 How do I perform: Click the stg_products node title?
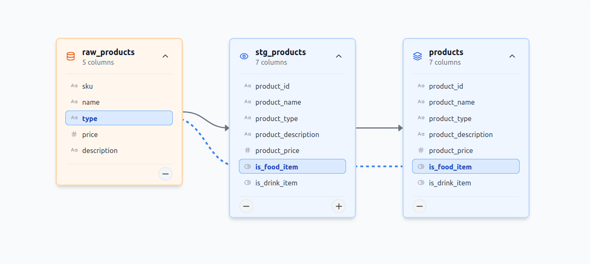[280, 52]
